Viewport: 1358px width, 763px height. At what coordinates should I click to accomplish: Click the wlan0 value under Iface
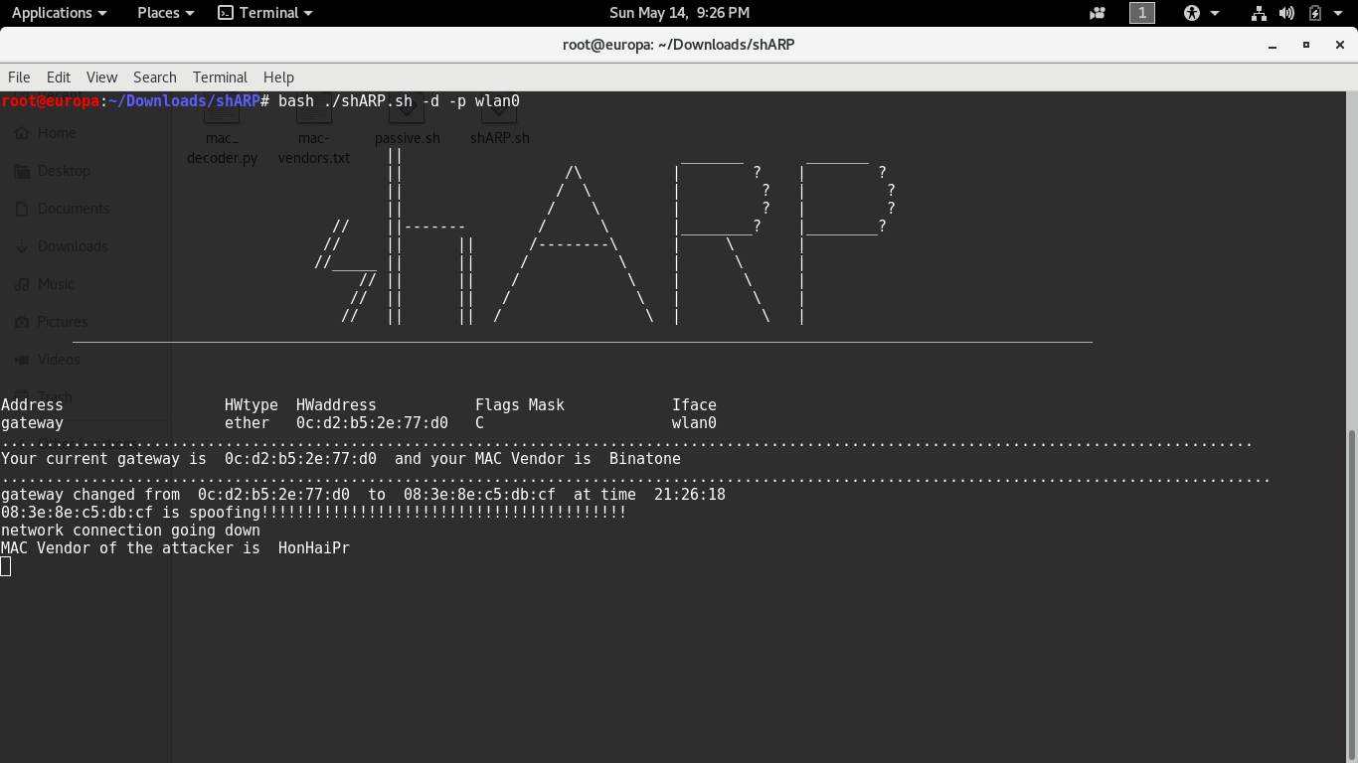point(694,423)
